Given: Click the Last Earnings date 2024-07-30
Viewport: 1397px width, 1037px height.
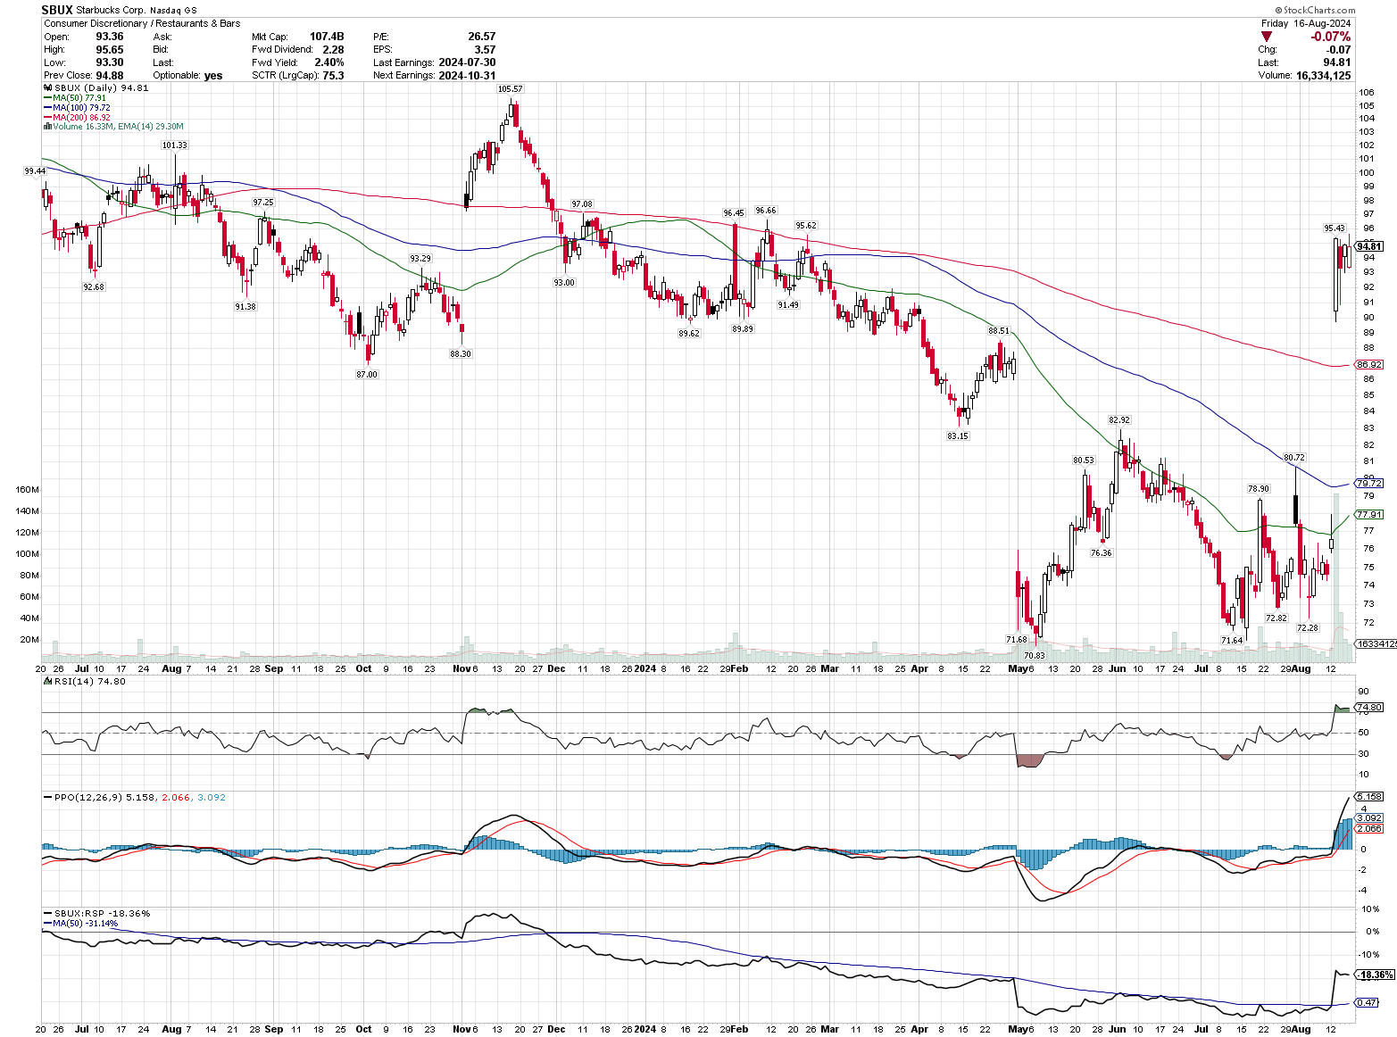Looking at the screenshot, I should [x=467, y=62].
